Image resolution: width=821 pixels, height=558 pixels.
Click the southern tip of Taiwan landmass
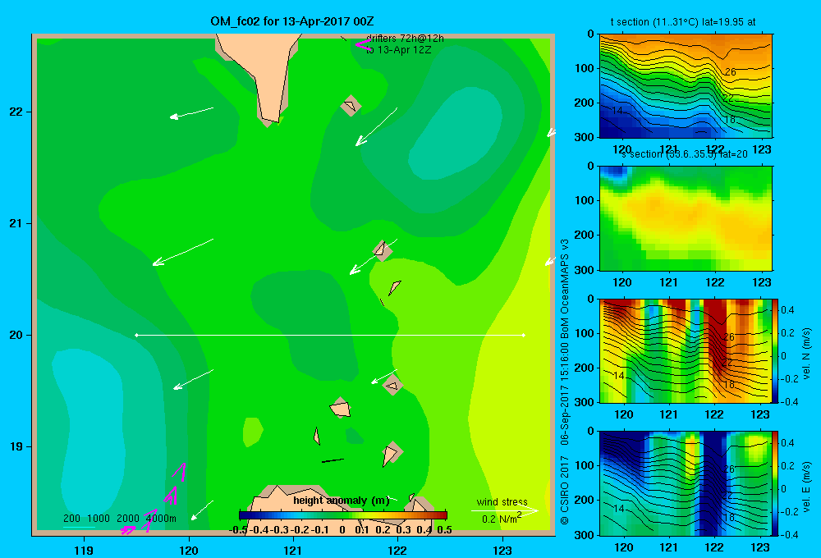coord(269,118)
